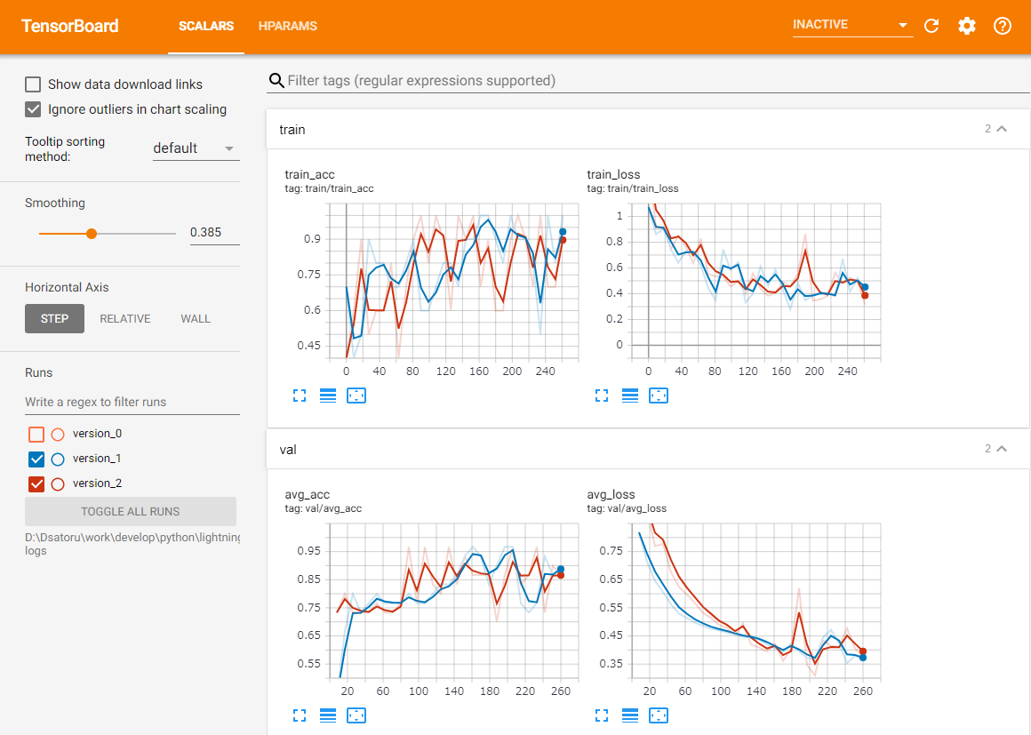The height and width of the screenshot is (735, 1031).
Task: Click the smoothing value field 0.385
Action: [x=214, y=233]
